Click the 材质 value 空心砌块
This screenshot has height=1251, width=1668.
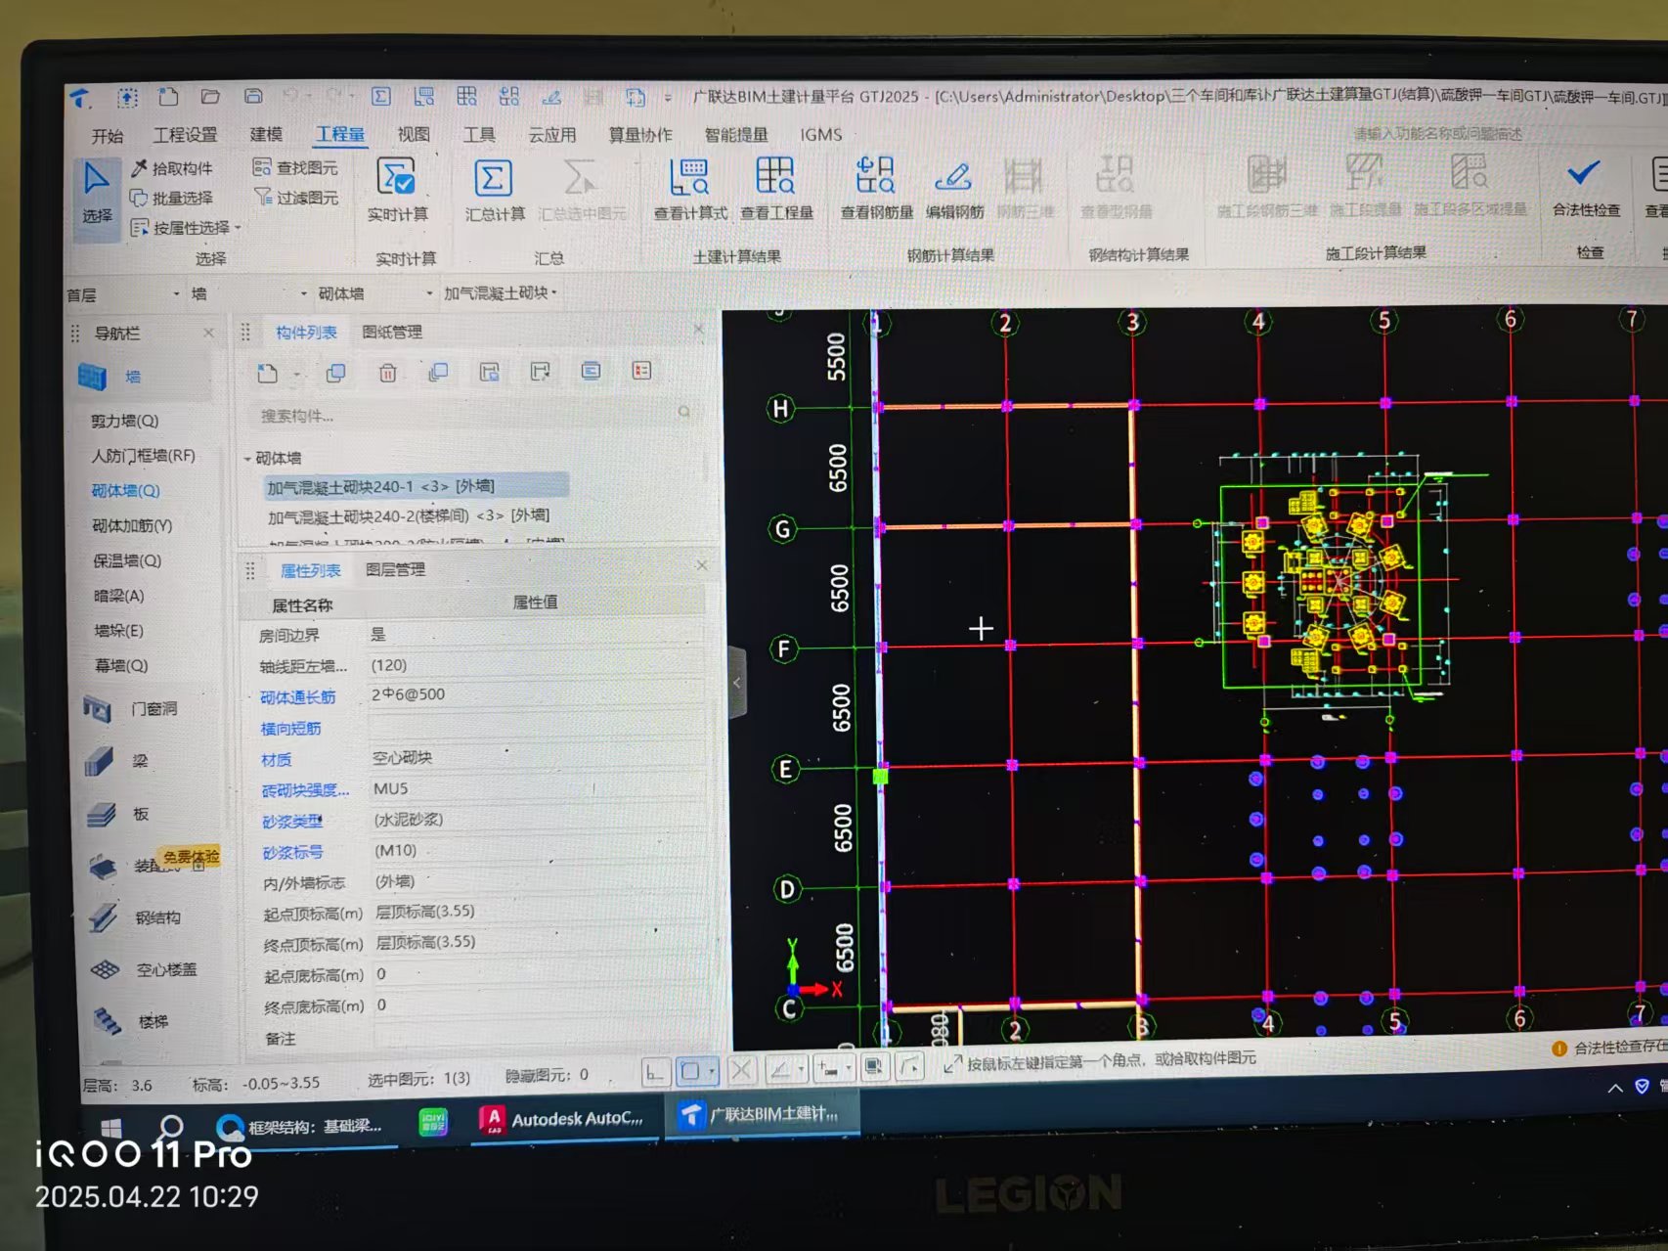[x=402, y=757]
